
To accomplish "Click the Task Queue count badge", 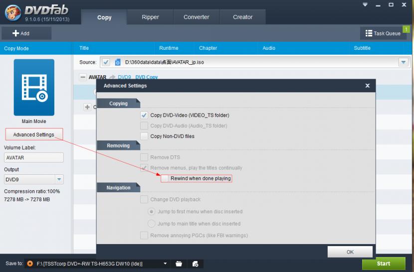I will tap(406, 29).
